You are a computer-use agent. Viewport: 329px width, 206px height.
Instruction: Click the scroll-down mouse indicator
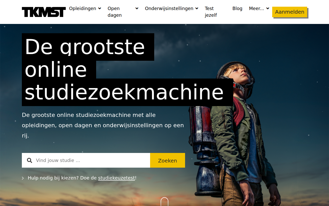click(x=164, y=202)
